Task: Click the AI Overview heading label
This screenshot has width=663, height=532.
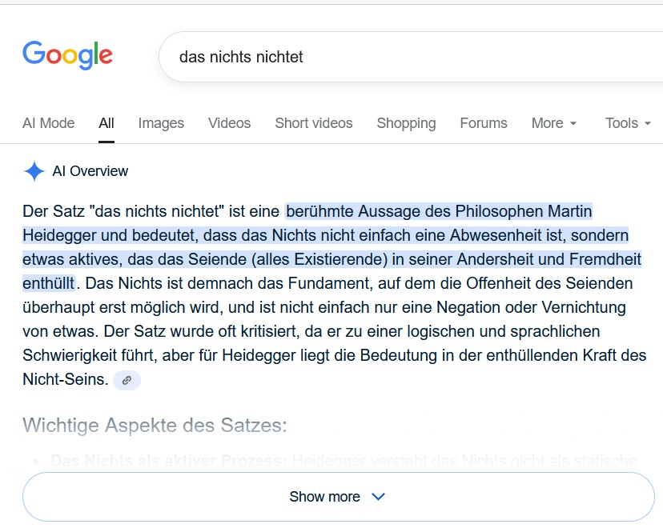Action: point(90,171)
